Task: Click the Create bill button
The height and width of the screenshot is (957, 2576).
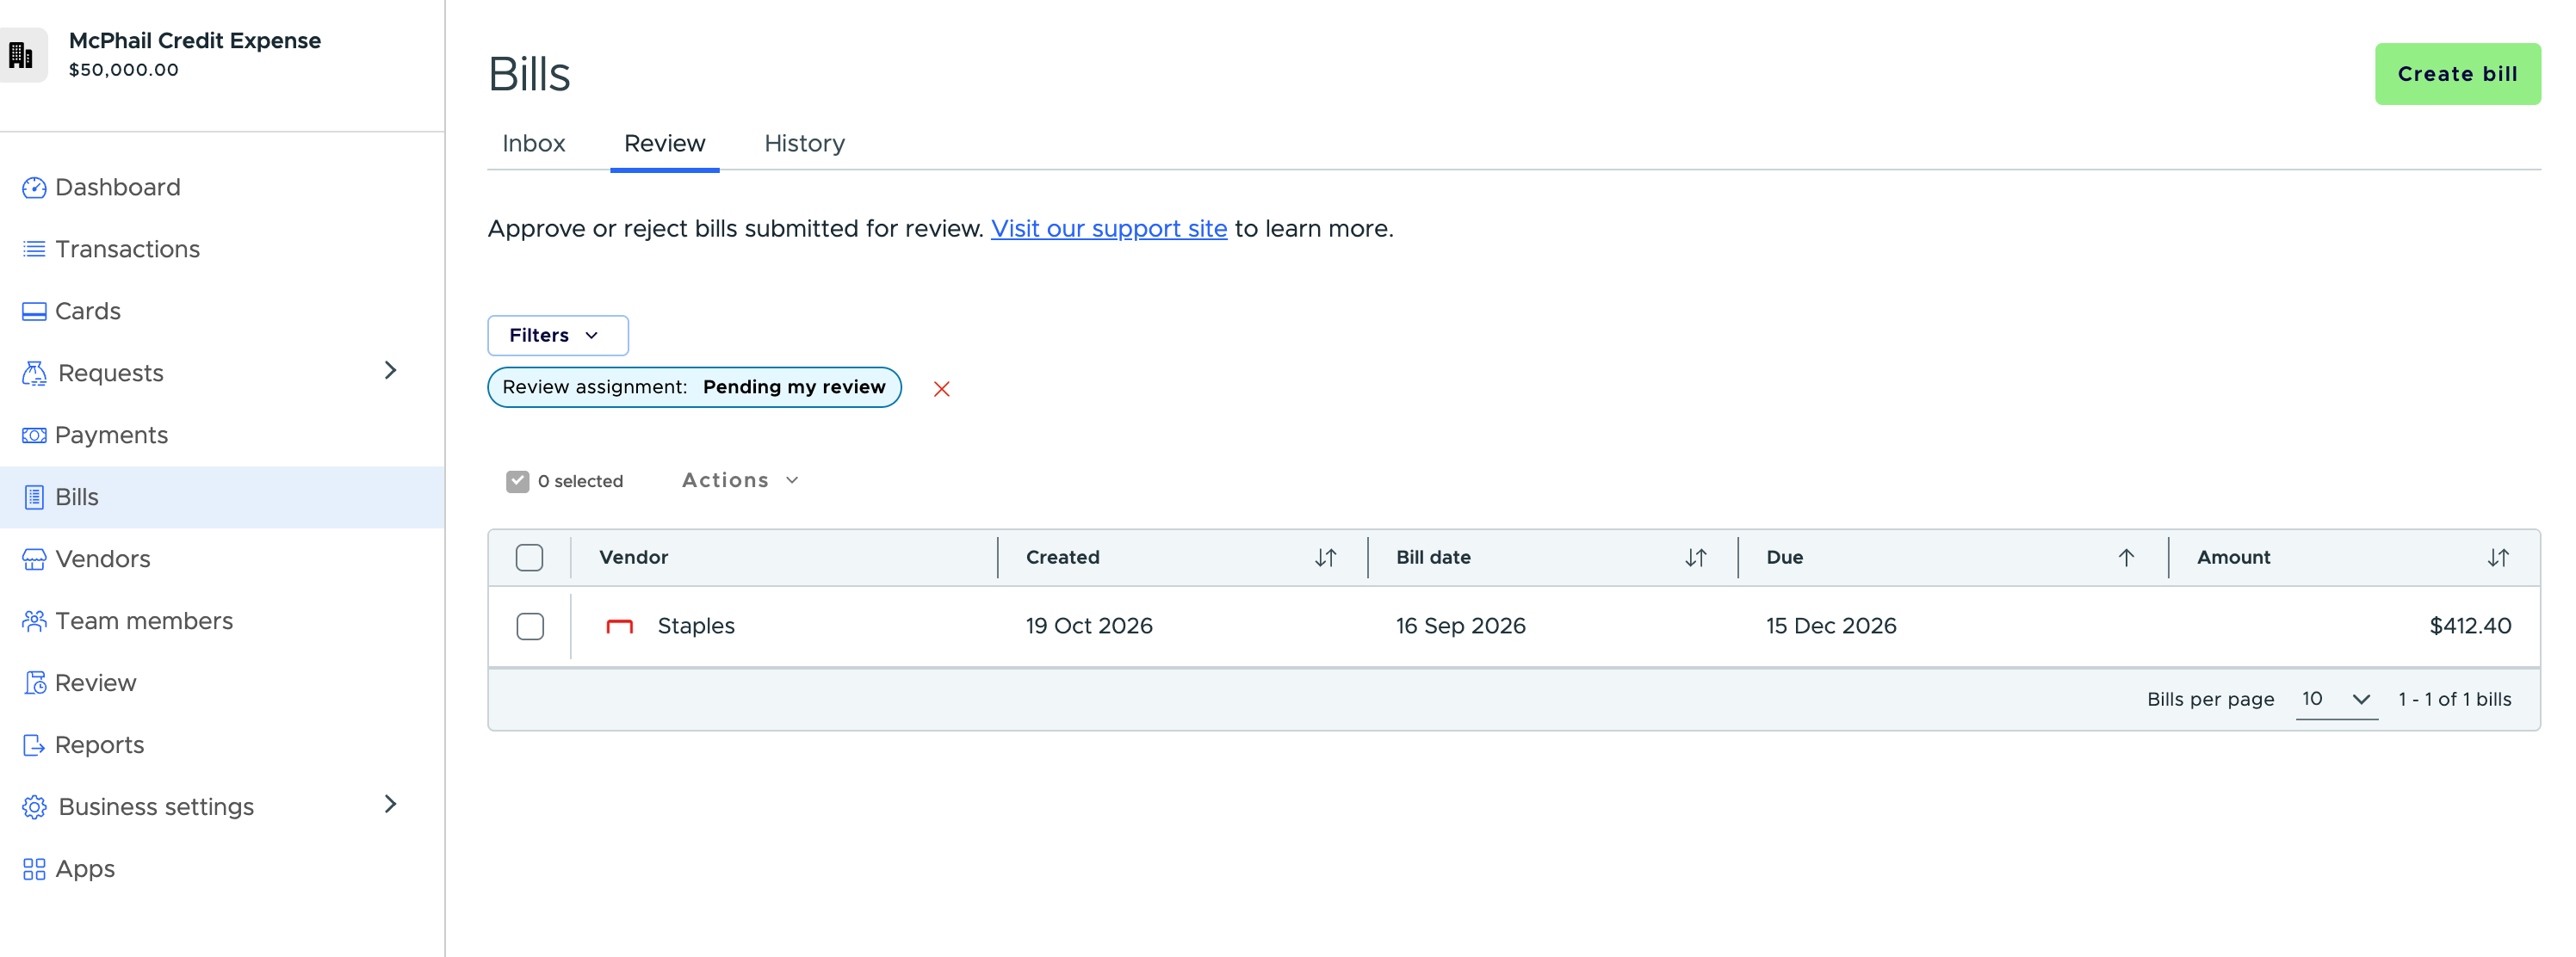Action: tap(2457, 73)
